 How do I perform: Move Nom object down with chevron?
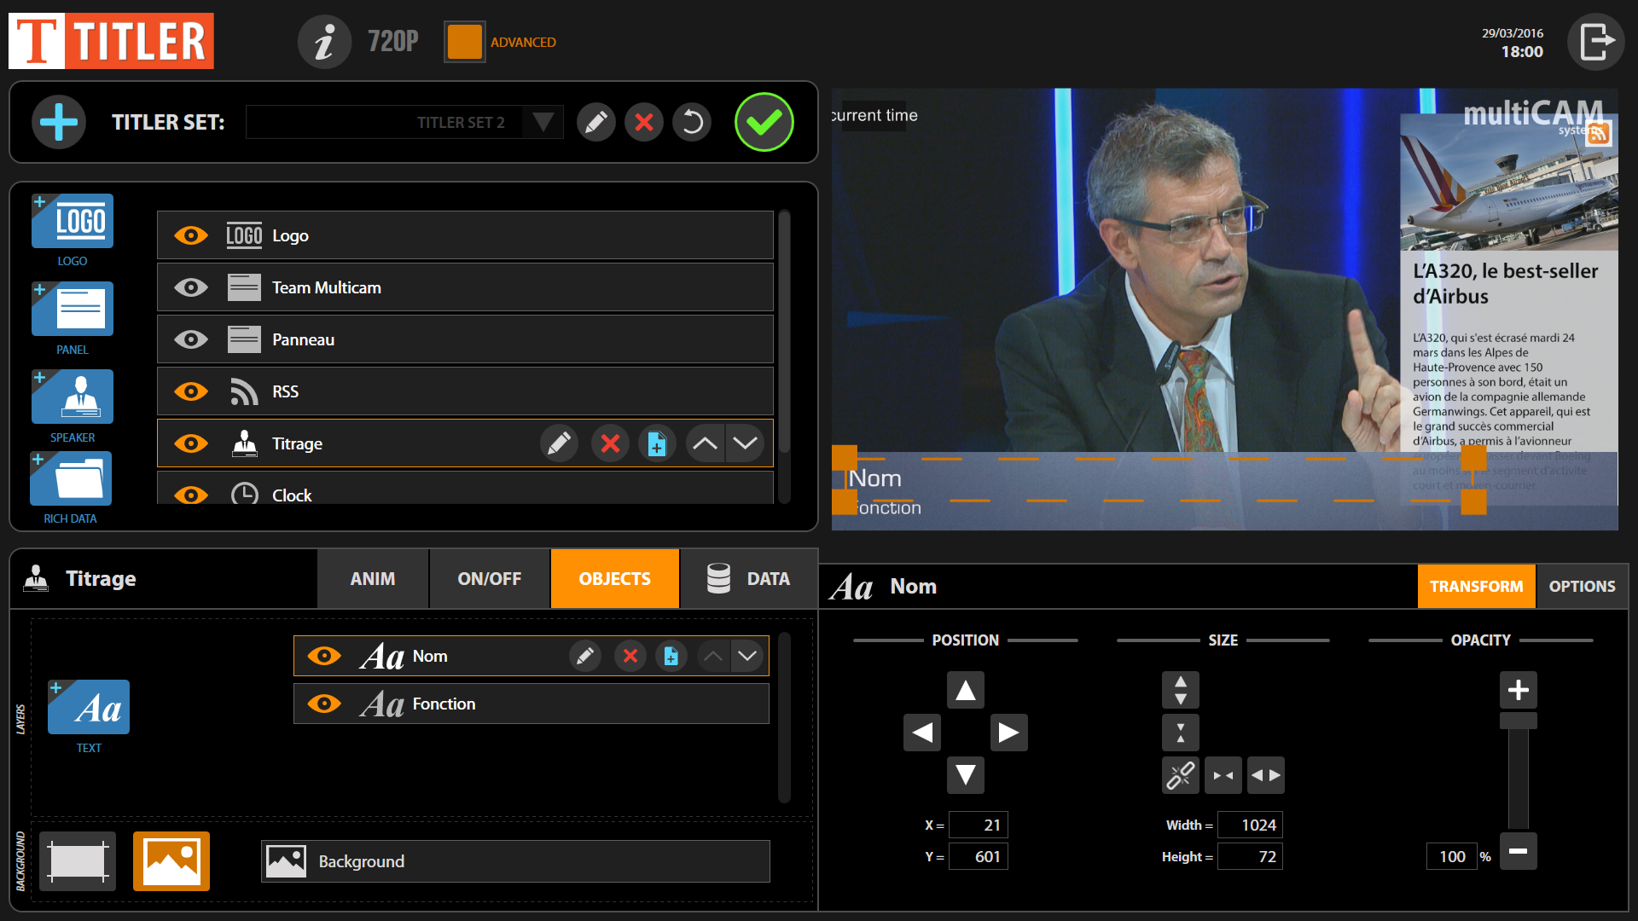[747, 656]
